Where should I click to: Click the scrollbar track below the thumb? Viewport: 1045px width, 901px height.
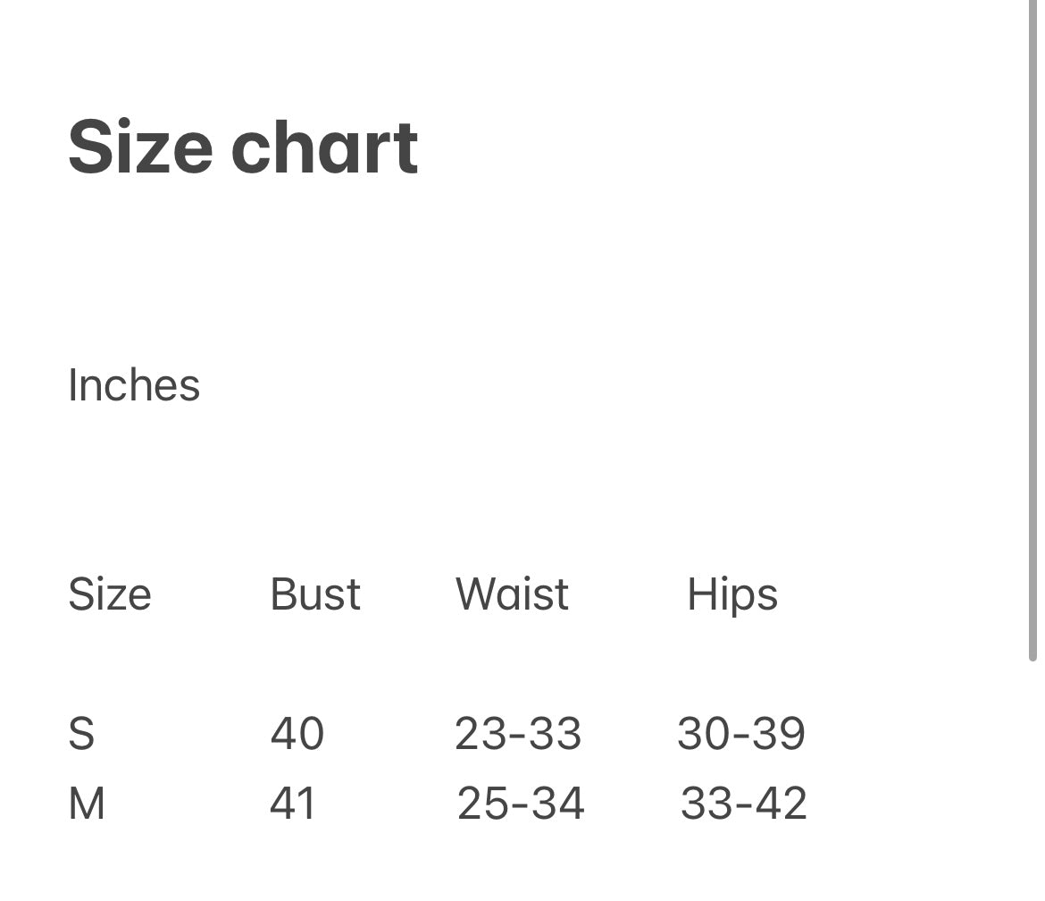(1032, 778)
